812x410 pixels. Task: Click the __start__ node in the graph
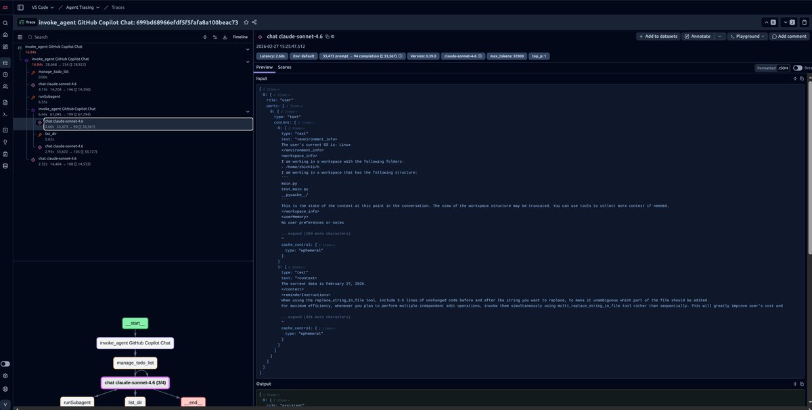point(135,324)
